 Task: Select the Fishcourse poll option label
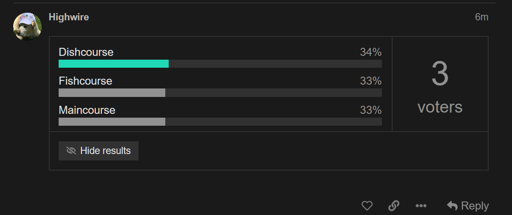click(85, 81)
